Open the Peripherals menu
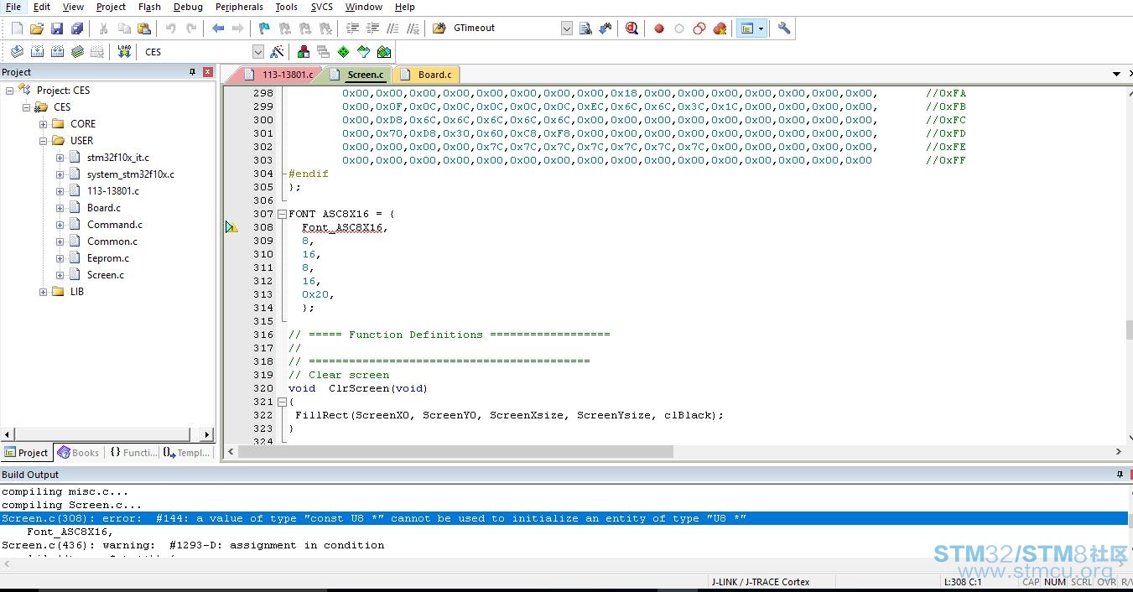1133x592 pixels. [239, 7]
